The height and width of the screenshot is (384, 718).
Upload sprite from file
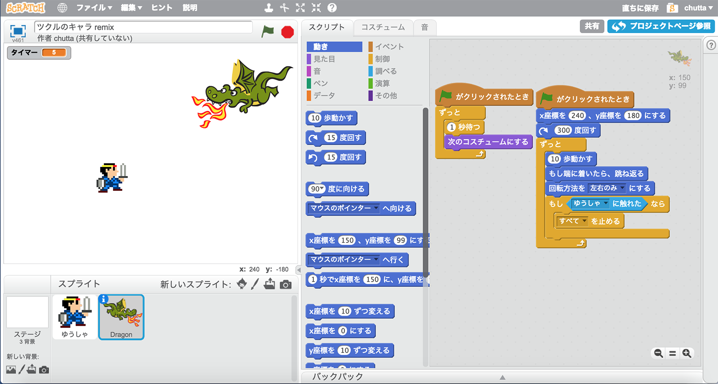[x=269, y=284]
